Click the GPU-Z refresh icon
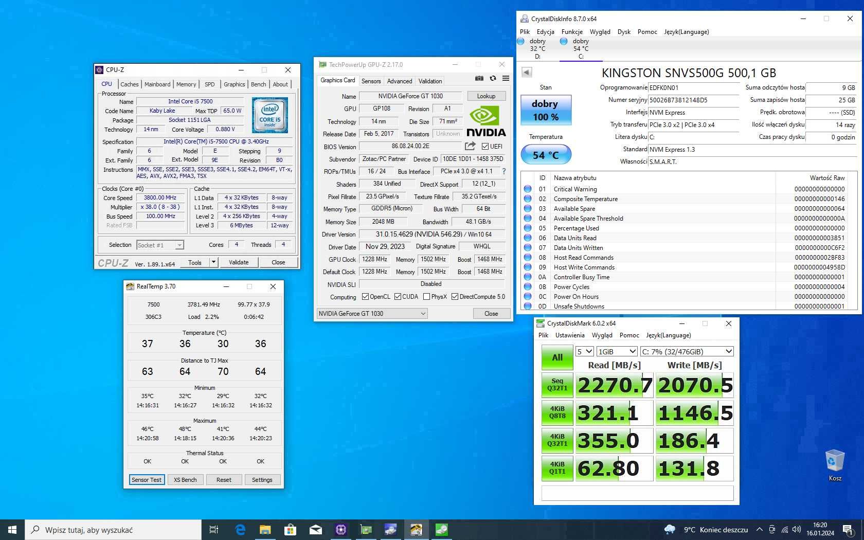The height and width of the screenshot is (540, 864). coord(493,78)
